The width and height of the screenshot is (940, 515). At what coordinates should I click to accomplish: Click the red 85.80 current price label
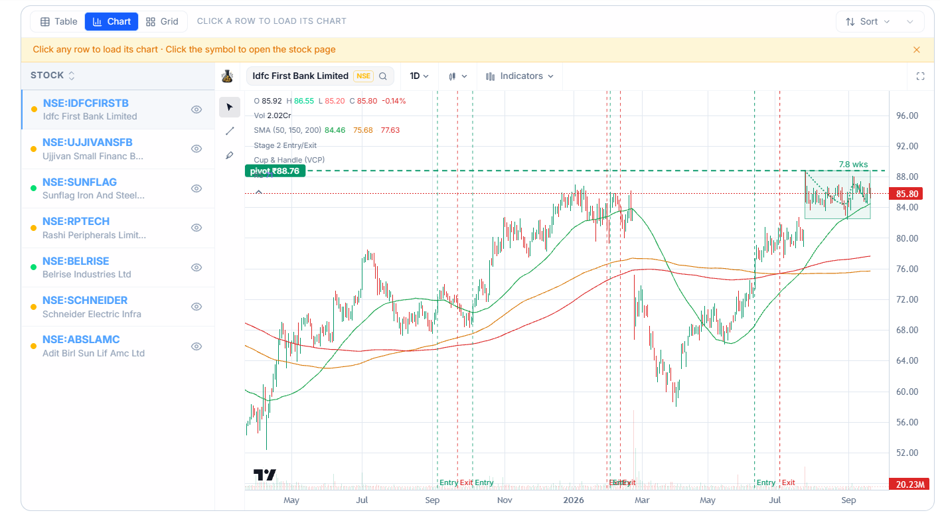click(907, 194)
